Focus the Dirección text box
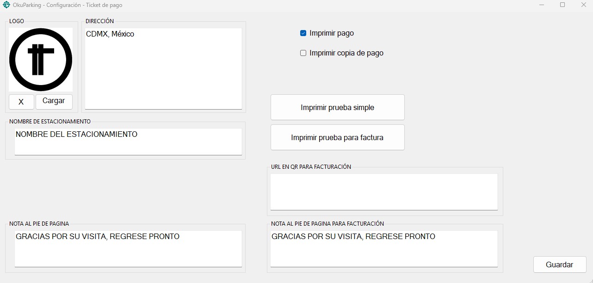 click(x=163, y=69)
